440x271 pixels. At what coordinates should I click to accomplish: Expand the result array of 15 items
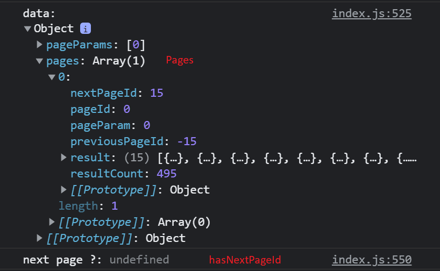(x=64, y=158)
